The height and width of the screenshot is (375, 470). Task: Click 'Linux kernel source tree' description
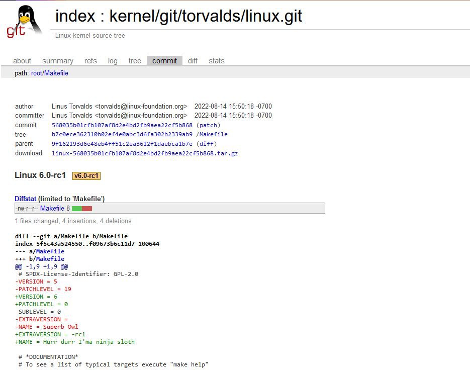pyautogui.click(x=90, y=35)
